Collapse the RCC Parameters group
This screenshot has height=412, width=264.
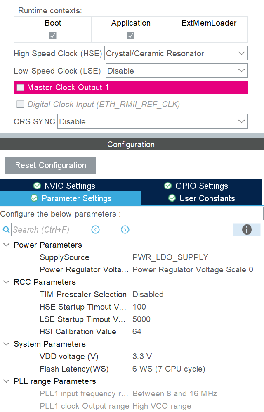(6, 282)
